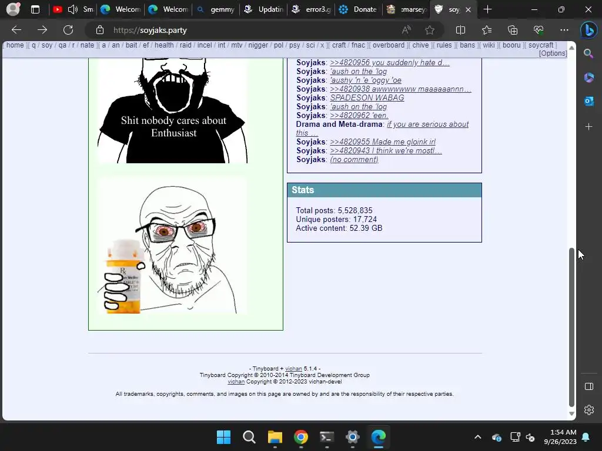
Task: Open the wiki link
Action: click(489, 45)
